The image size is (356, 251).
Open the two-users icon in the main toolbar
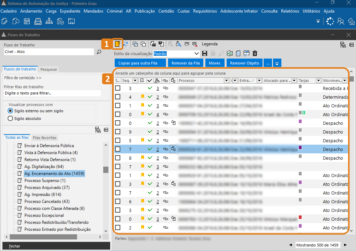pyautogui.click(x=341, y=22)
